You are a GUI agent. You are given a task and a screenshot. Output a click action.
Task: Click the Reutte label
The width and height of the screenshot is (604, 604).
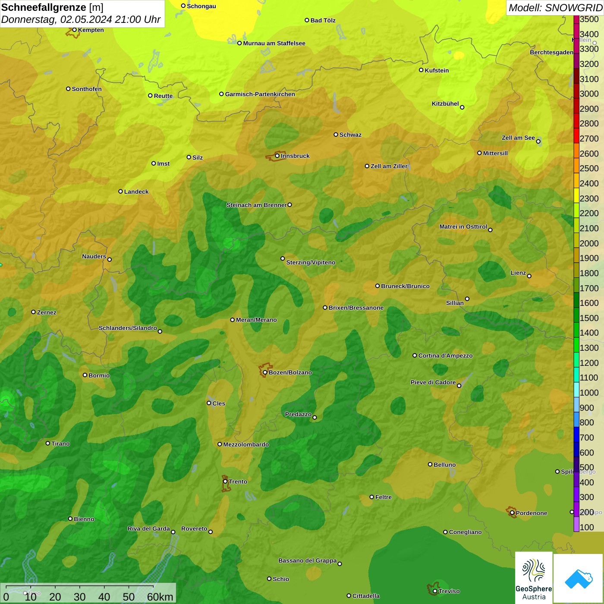click(163, 96)
